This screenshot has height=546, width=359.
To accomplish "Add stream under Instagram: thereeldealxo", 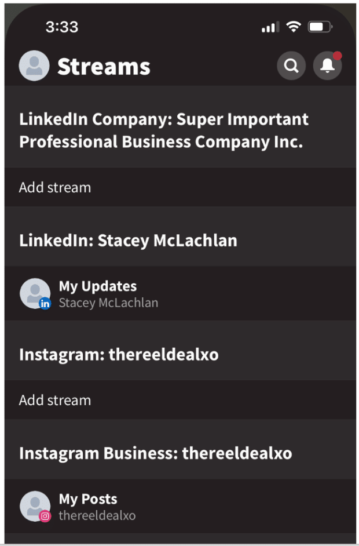I will click(x=55, y=400).
